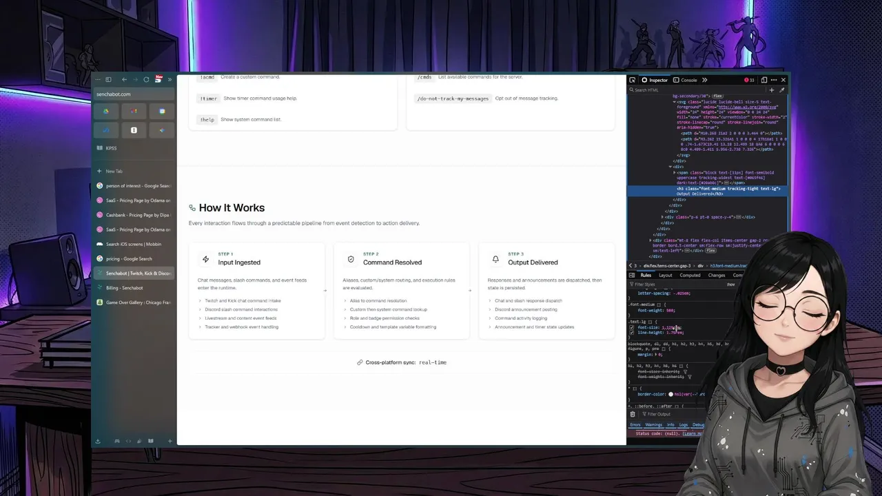Image resolution: width=882 pixels, height=496 pixels.
Task: Open the blue-and-orange arrow pinned shortcut
Action: pyautogui.click(x=162, y=130)
